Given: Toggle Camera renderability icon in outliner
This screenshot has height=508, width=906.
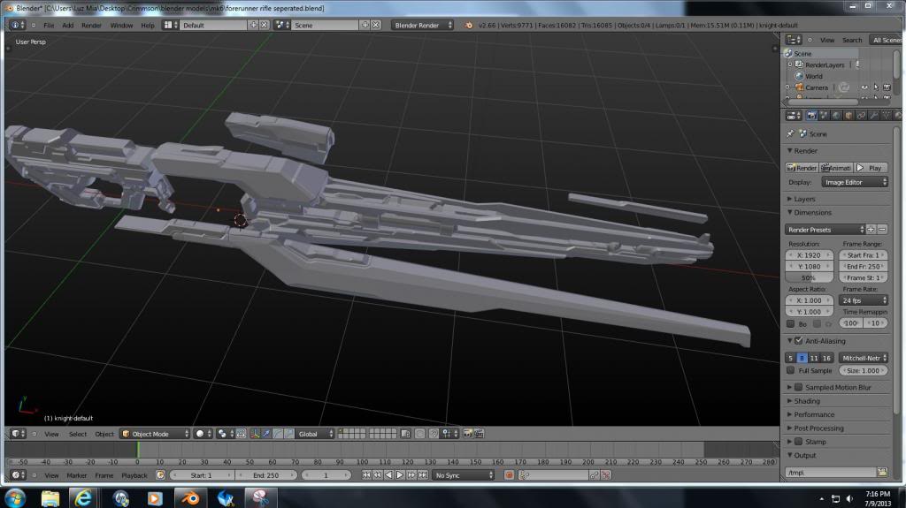Looking at the screenshot, I should [887, 87].
